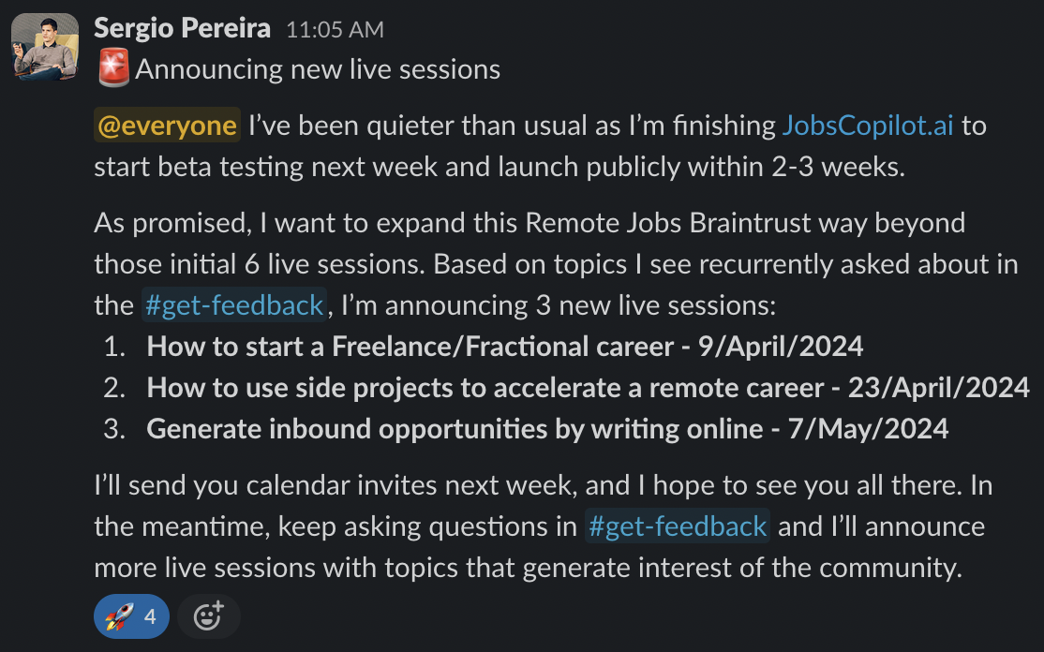This screenshot has width=1044, height=652.
Task: Toggle the rocket reaction with 4 votes
Action: (131, 616)
